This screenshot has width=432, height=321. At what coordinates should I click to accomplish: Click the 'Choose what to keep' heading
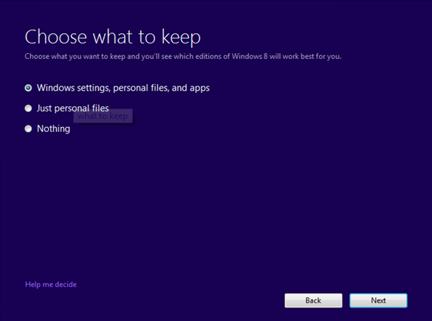coord(113,37)
